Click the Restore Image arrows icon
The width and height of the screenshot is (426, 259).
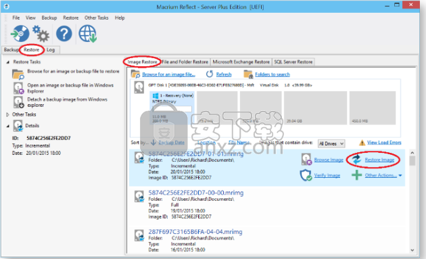point(356,160)
